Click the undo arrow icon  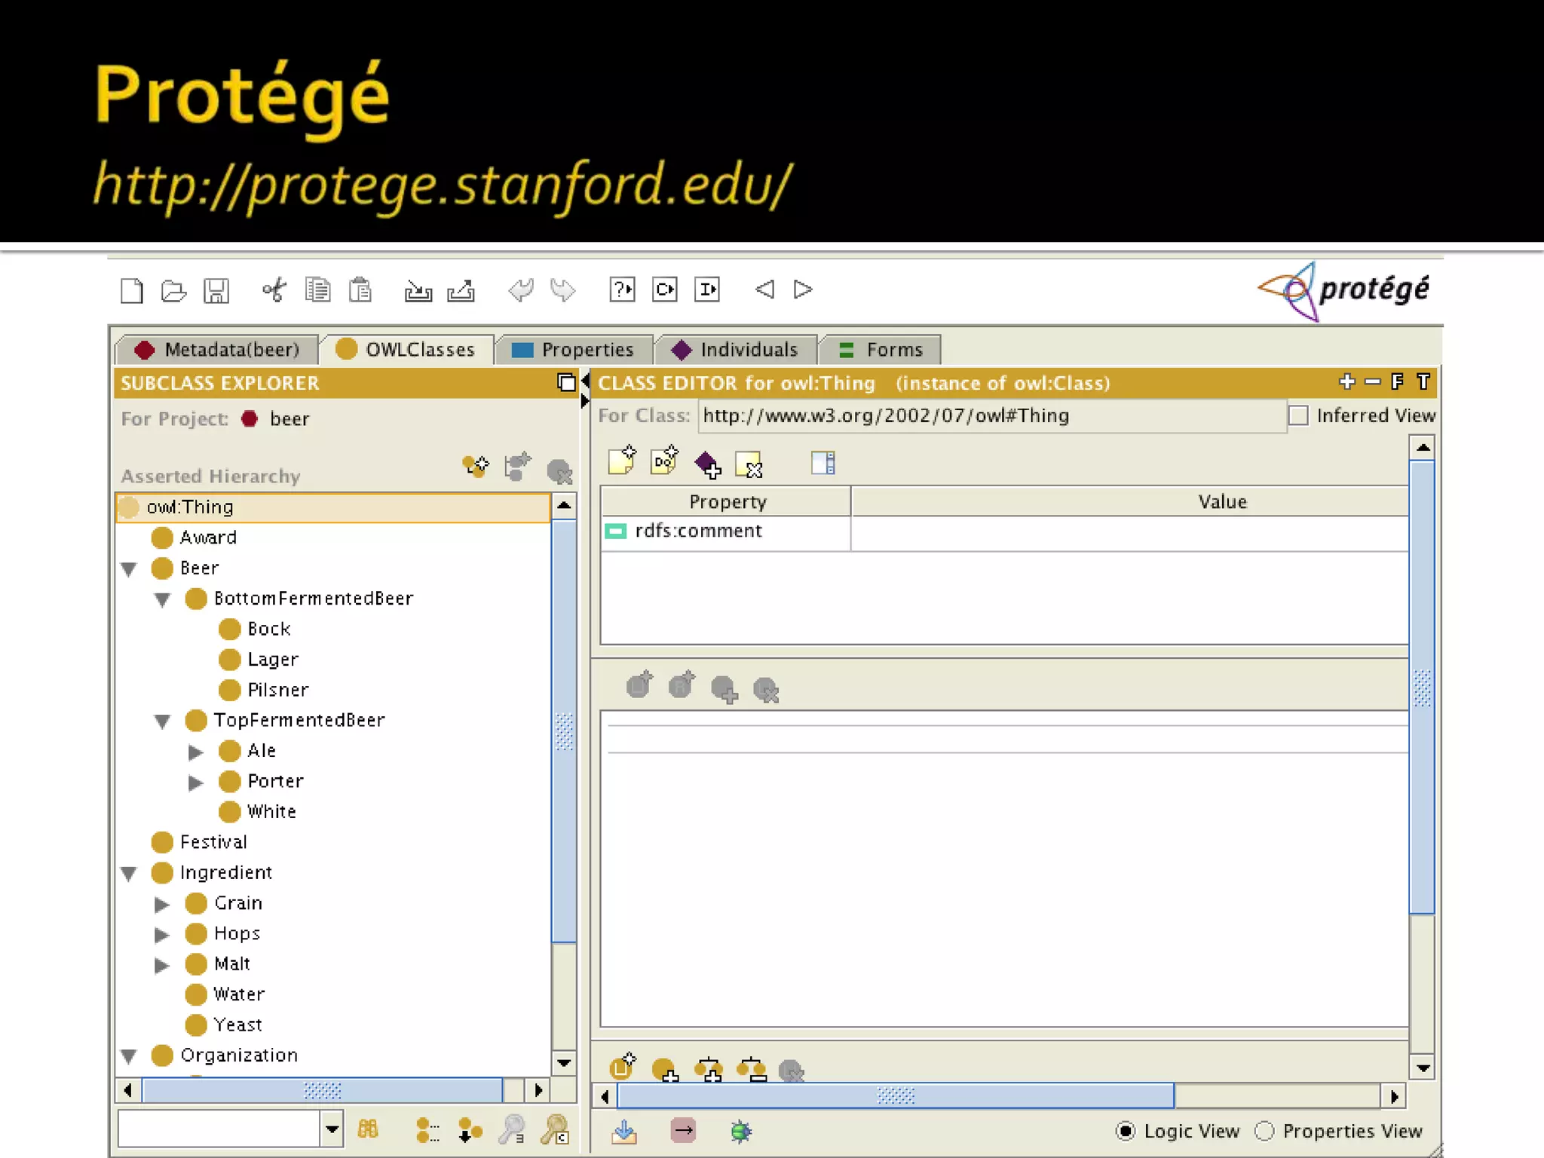tap(520, 289)
